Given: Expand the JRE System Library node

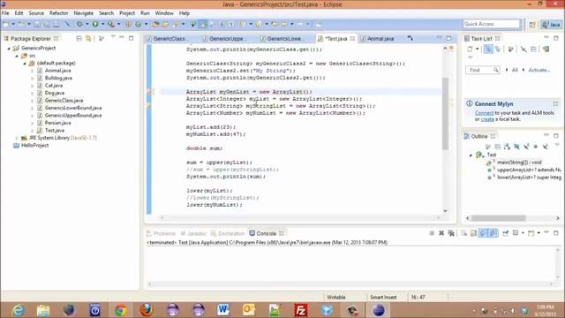Looking at the screenshot, I should [x=17, y=138].
